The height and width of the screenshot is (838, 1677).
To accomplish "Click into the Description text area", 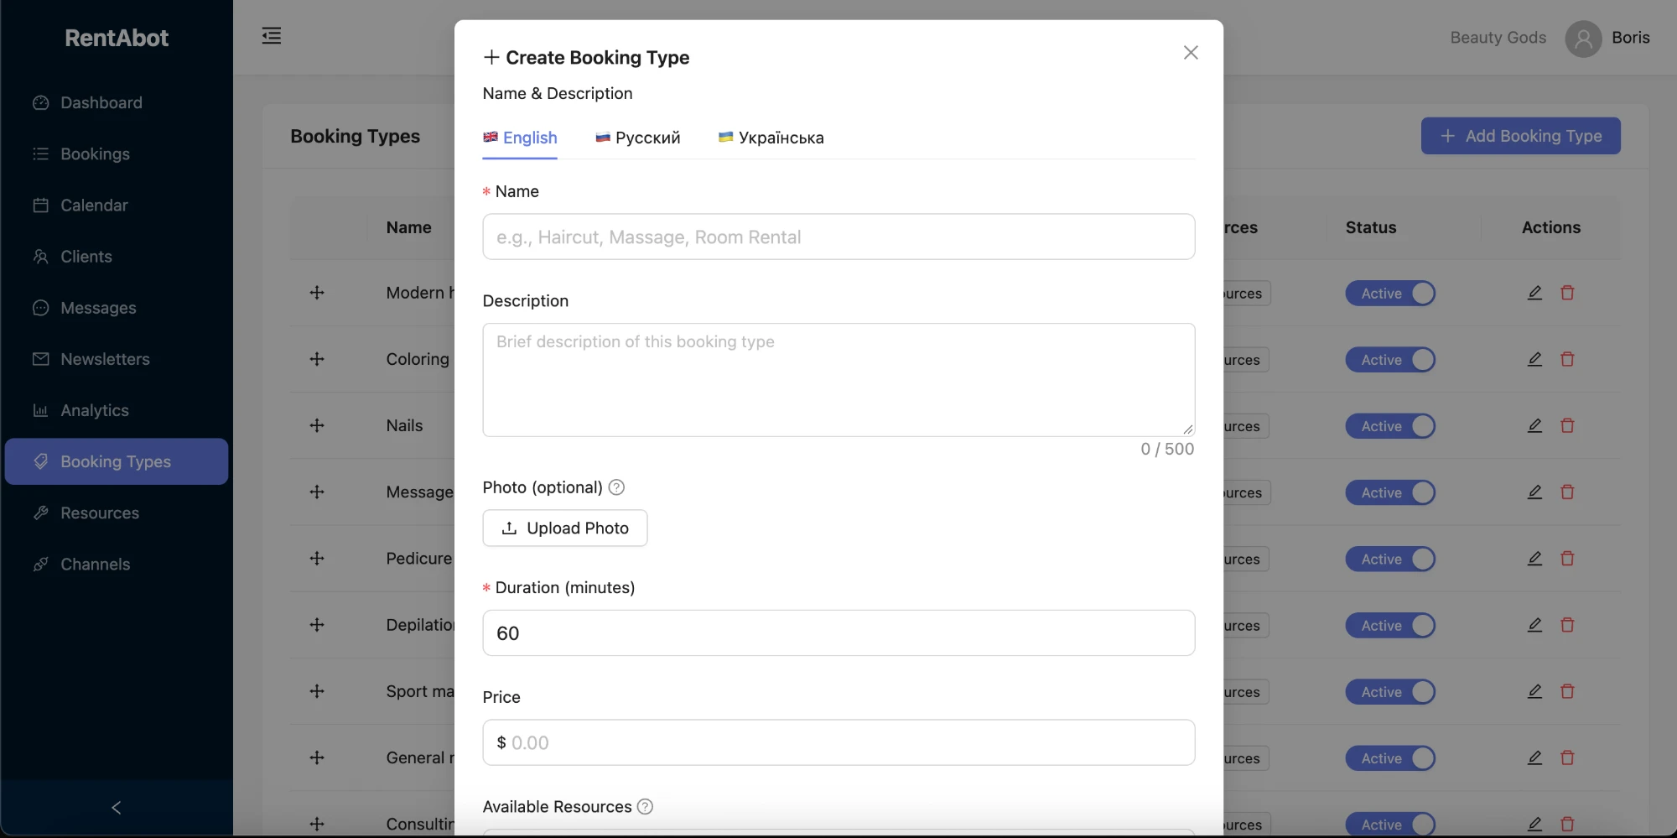I will [x=838, y=380].
